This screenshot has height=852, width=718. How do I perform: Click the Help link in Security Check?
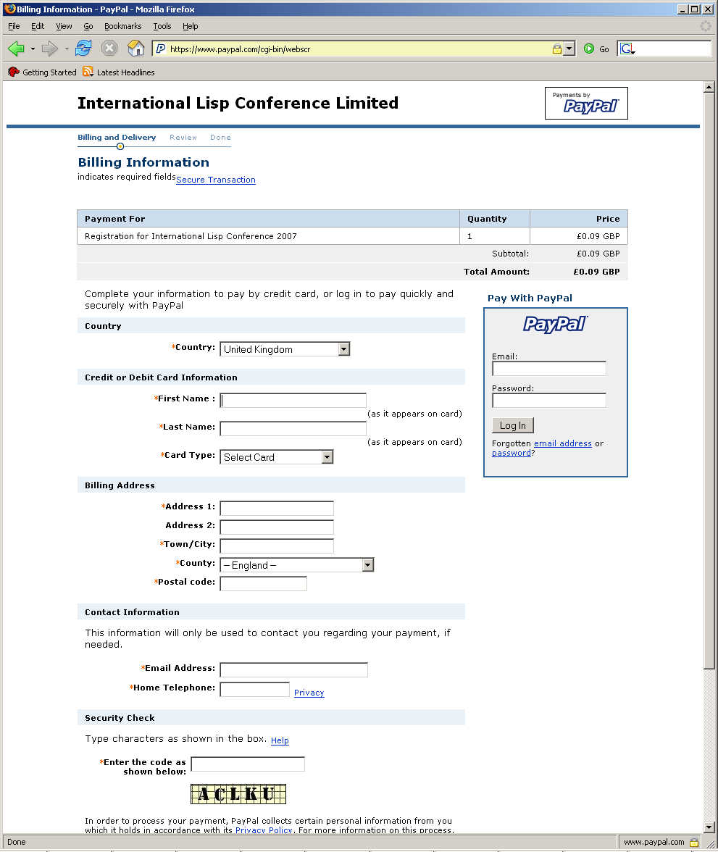[x=280, y=740]
